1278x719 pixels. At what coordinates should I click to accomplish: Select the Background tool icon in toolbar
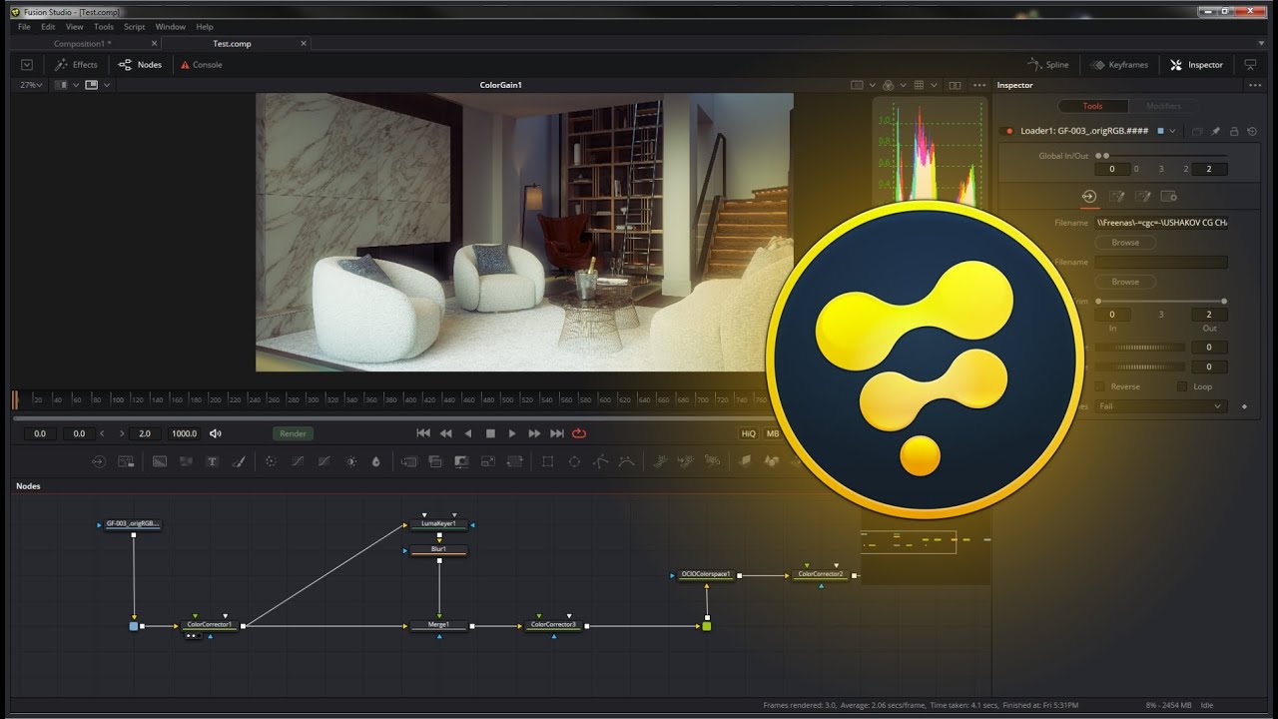(160, 461)
